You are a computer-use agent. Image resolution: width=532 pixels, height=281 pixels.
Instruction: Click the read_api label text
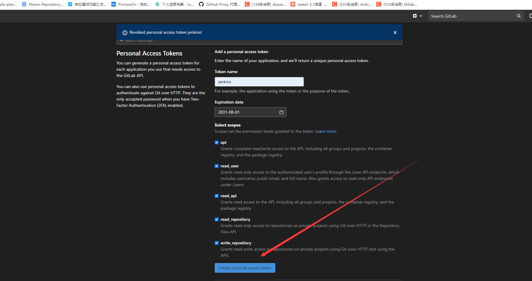coord(228,196)
